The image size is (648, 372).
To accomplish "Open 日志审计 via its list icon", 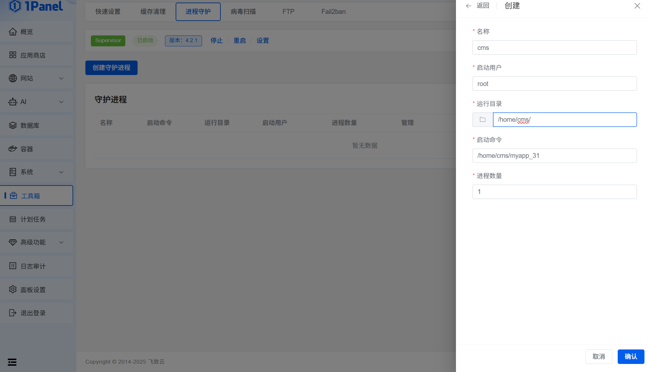I will pyautogui.click(x=13, y=266).
